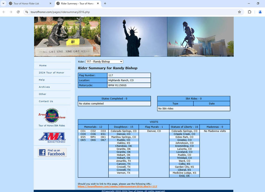The image size is (265, 192).
Task: Click the Manitou Springs, CO doughboy entry
Action: coord(124,137)
